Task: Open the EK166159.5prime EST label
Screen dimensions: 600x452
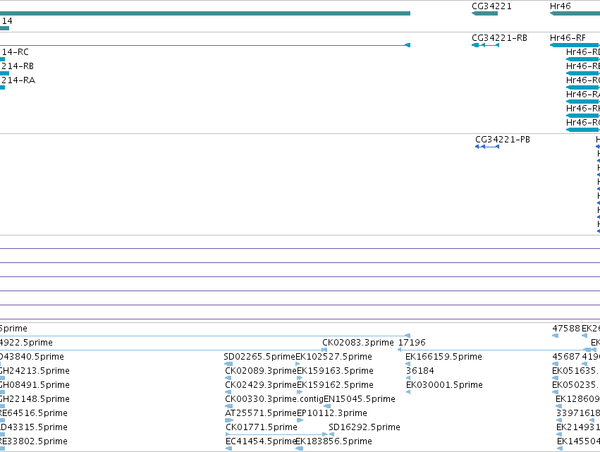Action: point(443,357)
